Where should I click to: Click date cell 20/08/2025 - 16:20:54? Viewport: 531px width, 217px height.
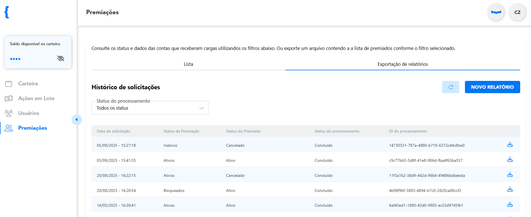pos(116,191)
